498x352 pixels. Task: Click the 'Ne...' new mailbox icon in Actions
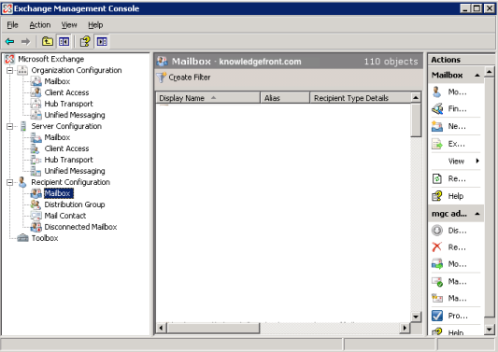click(x=437, y=126)
